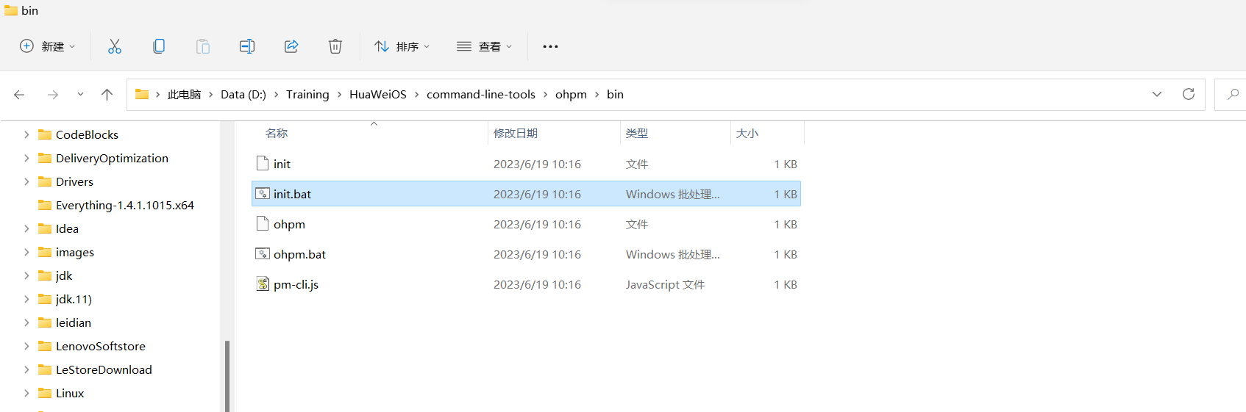Screen dimensions: 1246x412
Task: Select the pm-cli.js file
Action: (x=526, y=284)
